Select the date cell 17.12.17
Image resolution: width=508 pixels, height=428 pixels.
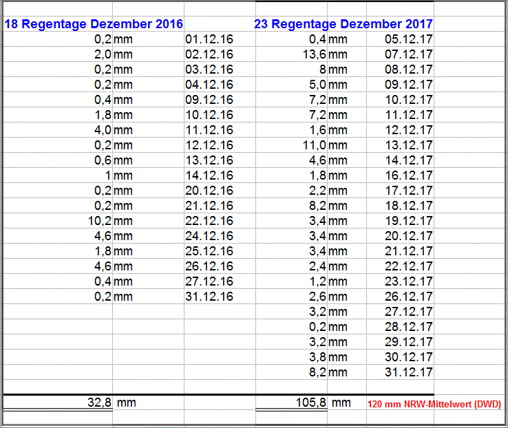(x=409, y=191)
